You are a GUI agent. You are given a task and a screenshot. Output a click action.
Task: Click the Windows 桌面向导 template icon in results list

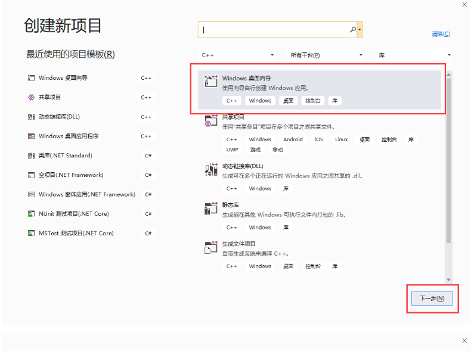(211, 81)
